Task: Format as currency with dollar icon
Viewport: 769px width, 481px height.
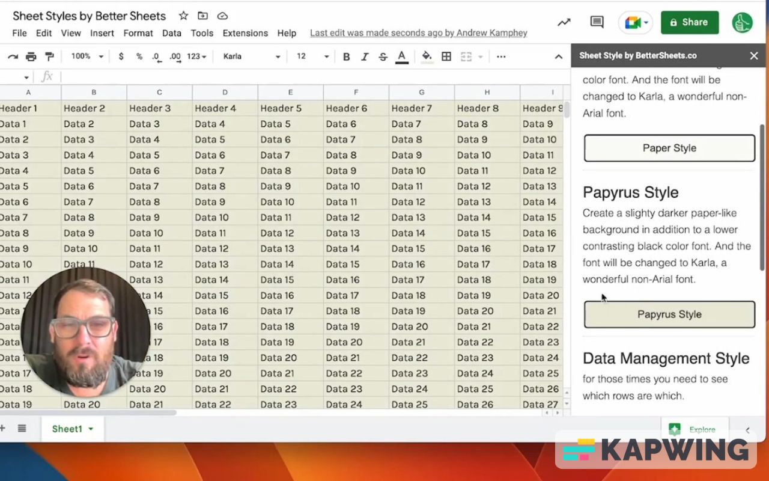Action: [x=121, y=57]
